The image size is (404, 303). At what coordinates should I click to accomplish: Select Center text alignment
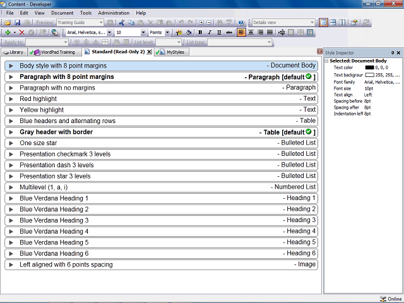[251, 32]
